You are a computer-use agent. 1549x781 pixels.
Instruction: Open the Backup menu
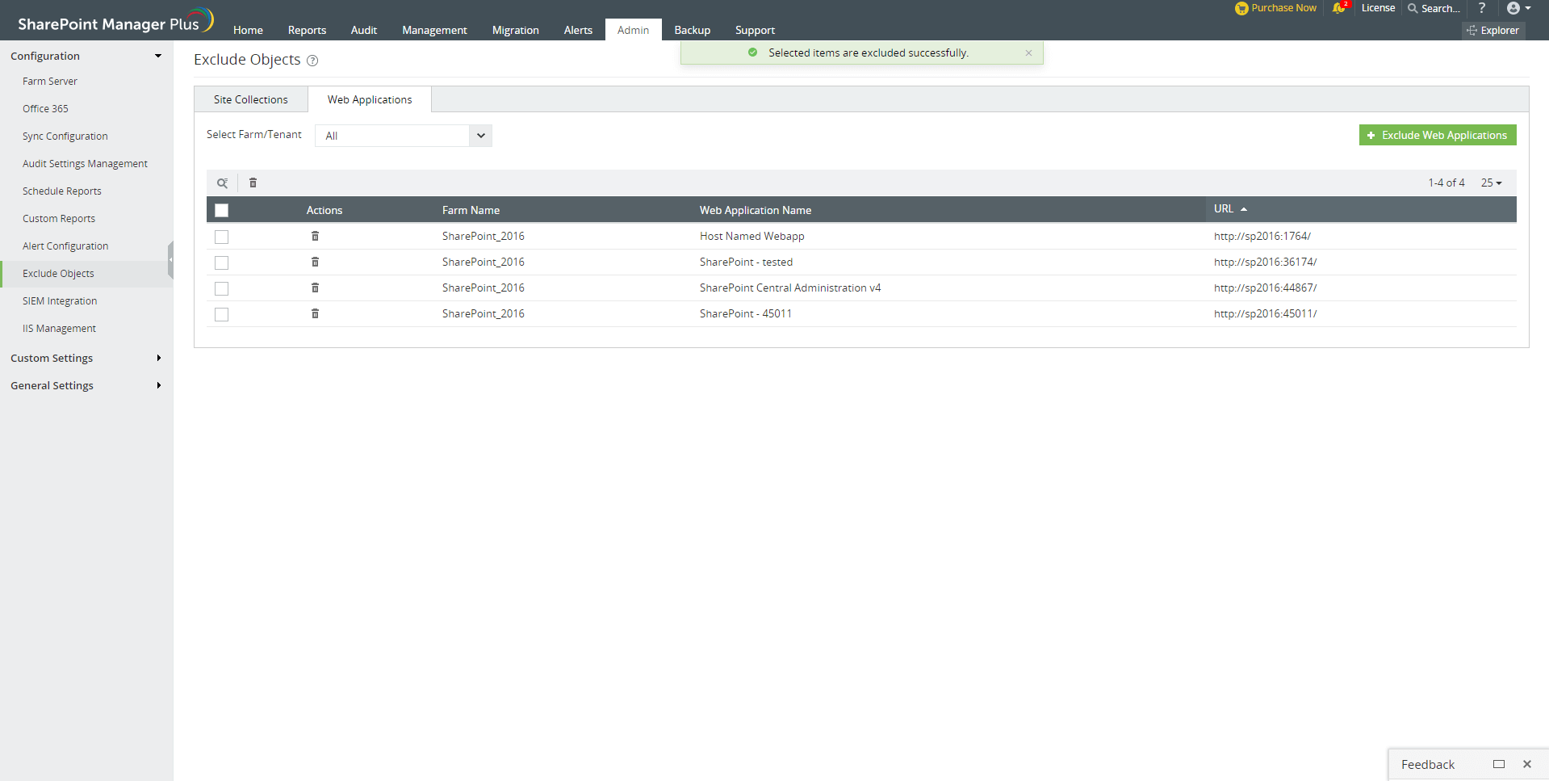pyautogui.click(x=693, y=30)
